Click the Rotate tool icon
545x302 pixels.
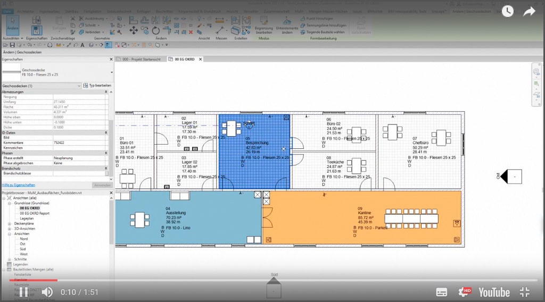tap(155, 31)
